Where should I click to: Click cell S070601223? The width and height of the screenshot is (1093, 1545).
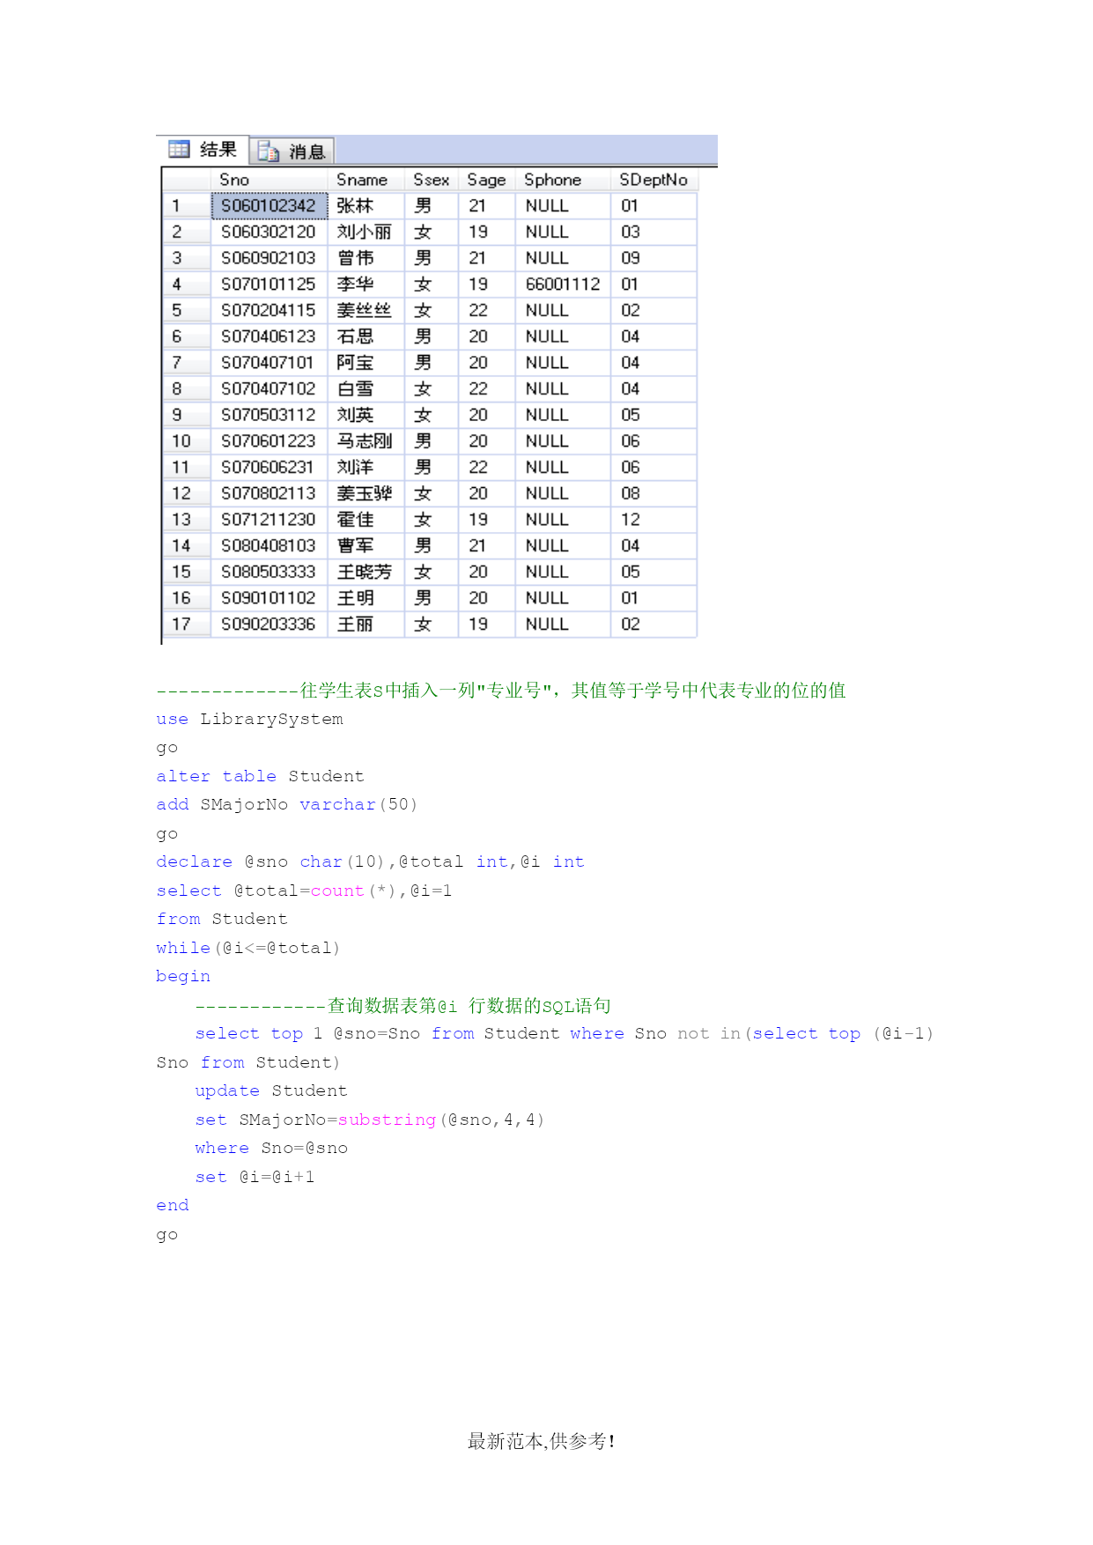point(270,441)
